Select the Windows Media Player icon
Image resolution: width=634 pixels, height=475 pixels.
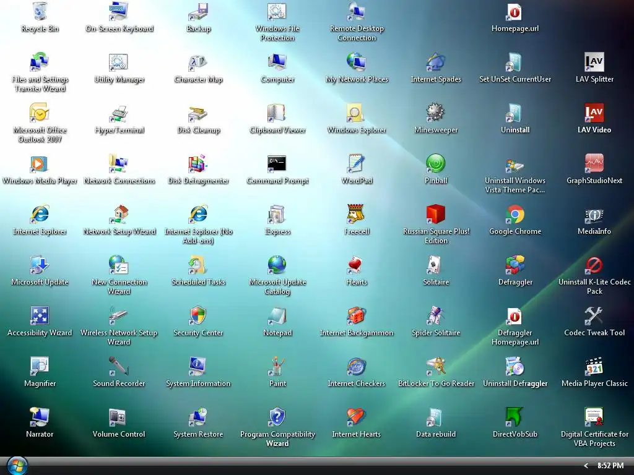[40, 163]
